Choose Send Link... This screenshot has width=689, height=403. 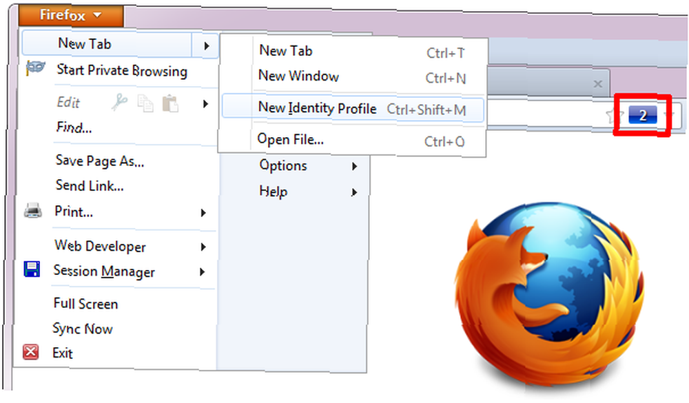tap(90, 185)
